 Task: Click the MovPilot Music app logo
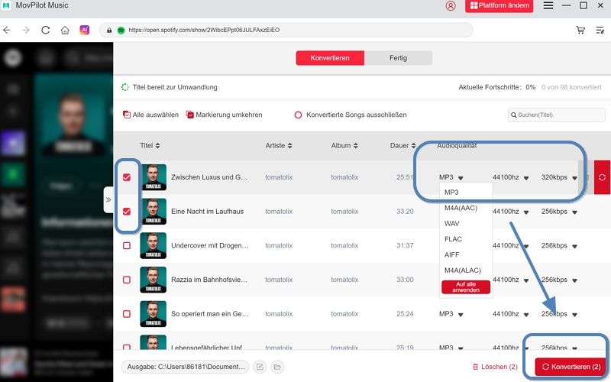[x=6, y=5]
